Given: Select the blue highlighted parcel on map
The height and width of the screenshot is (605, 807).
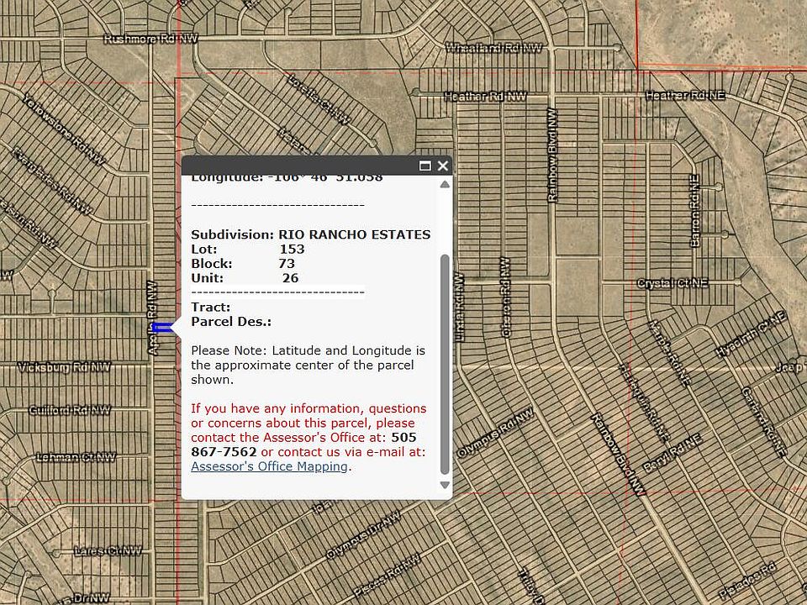Looking at the screenshot, I should coord(164,327).
